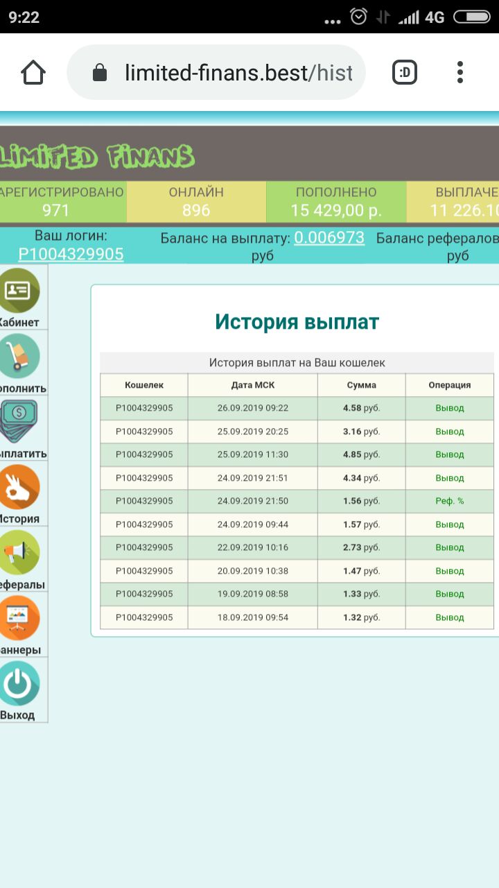Tap the address bar URL limited-finans.best
Viewport: 499px width, 888px height.
238,72
